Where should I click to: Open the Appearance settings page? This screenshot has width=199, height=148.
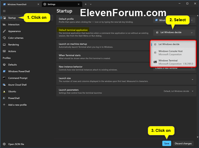(27, 31)
